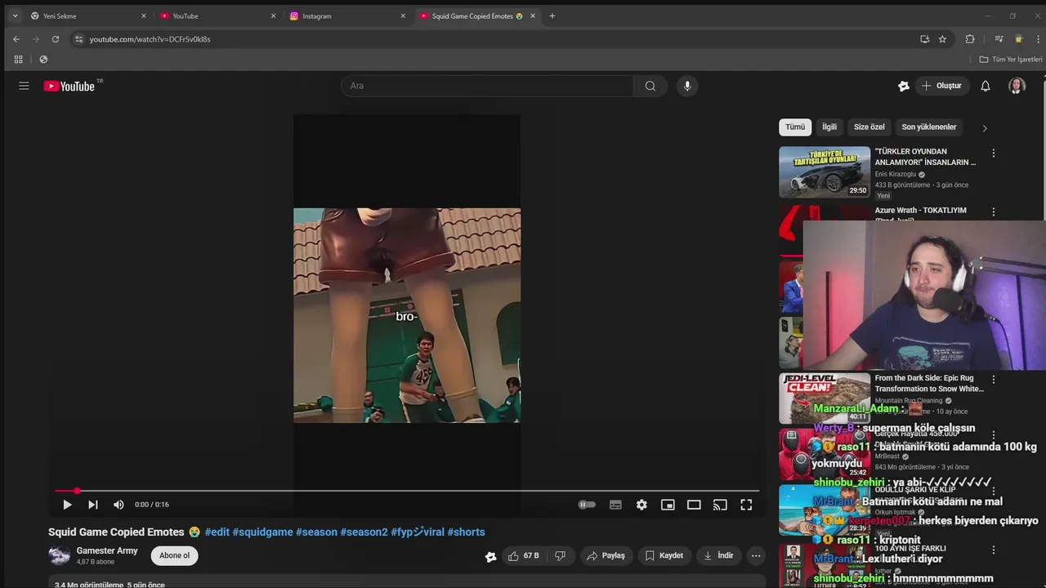Open a new browser tab
Viewport: 1046px width, 588px height.
552,16
